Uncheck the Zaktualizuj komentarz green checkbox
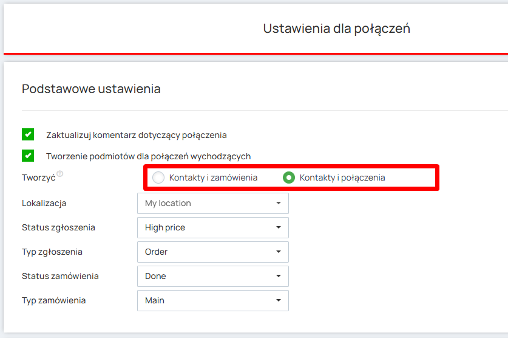This screenshot has height=338, width=508. click(28, 134)
